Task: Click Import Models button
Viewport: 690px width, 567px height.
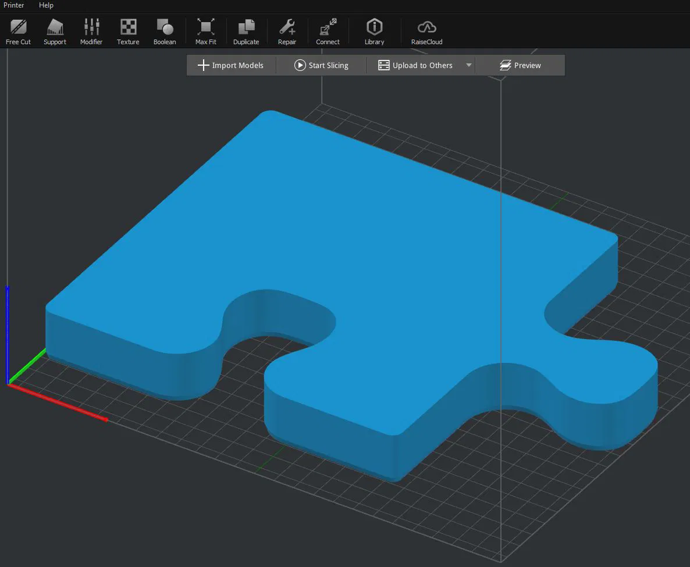Action: (230, 65)
